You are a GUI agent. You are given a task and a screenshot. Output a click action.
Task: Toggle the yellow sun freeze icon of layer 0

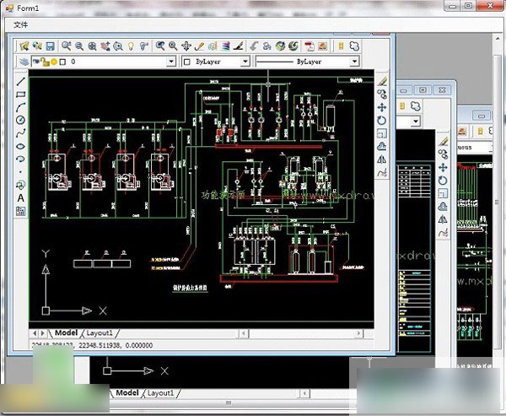(54, 62)
